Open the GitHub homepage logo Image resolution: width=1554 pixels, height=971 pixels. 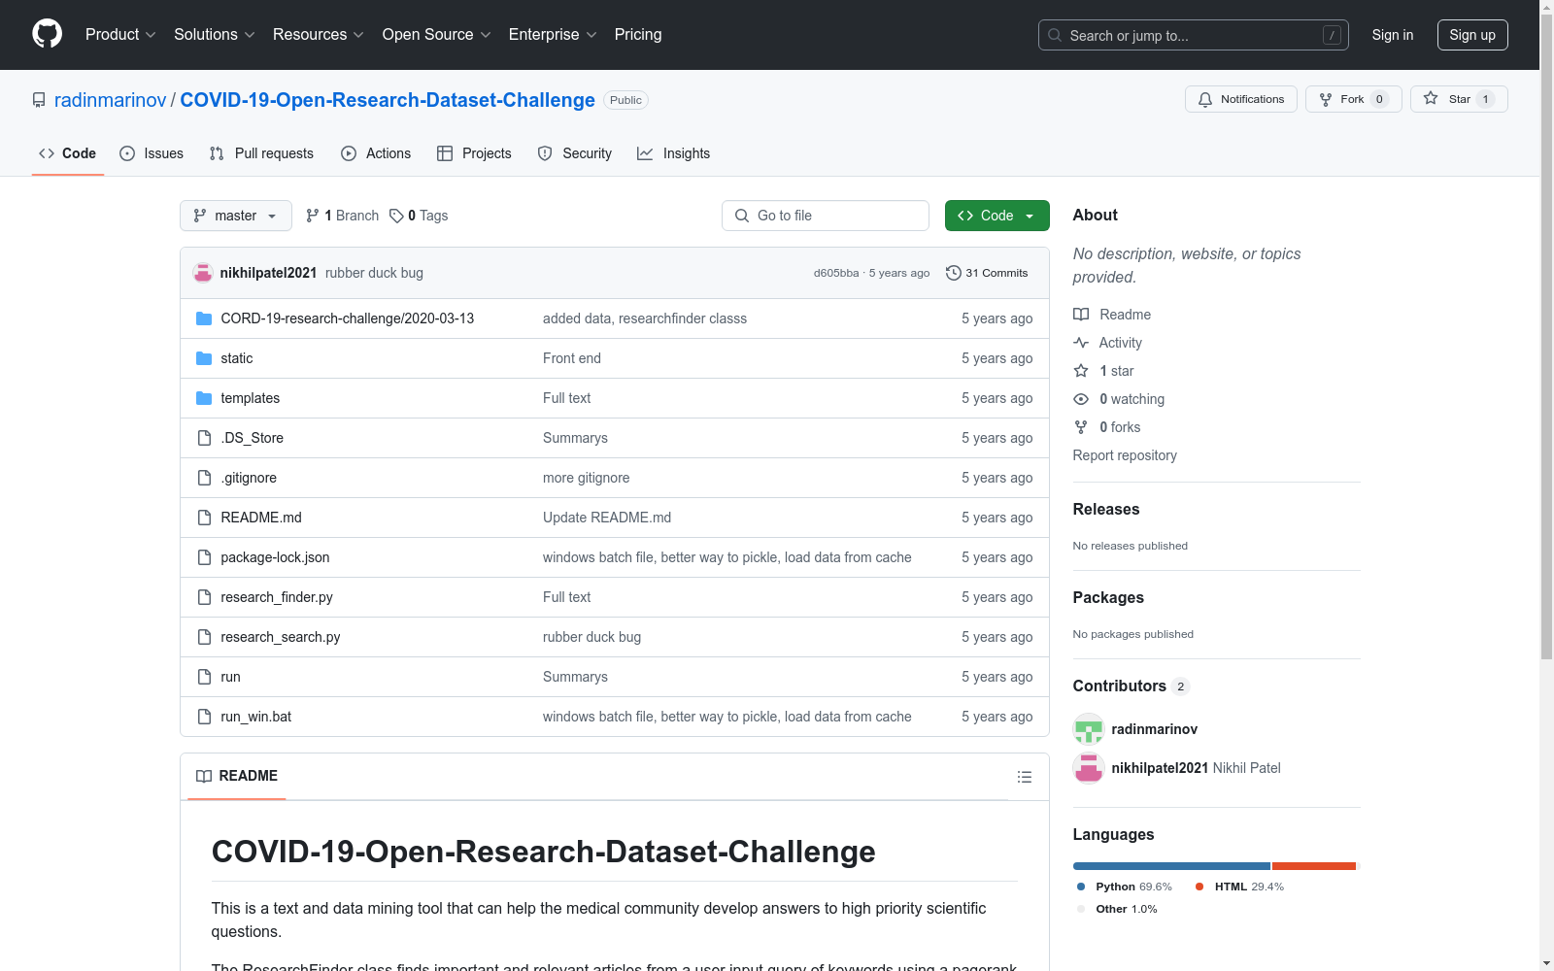pyautogui.click(x=47, y=34)
